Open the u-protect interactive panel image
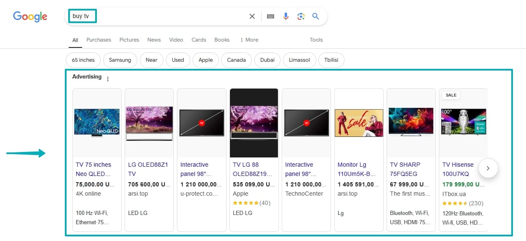The width and height of the screenshot is (526, 241). click(202, 123)
